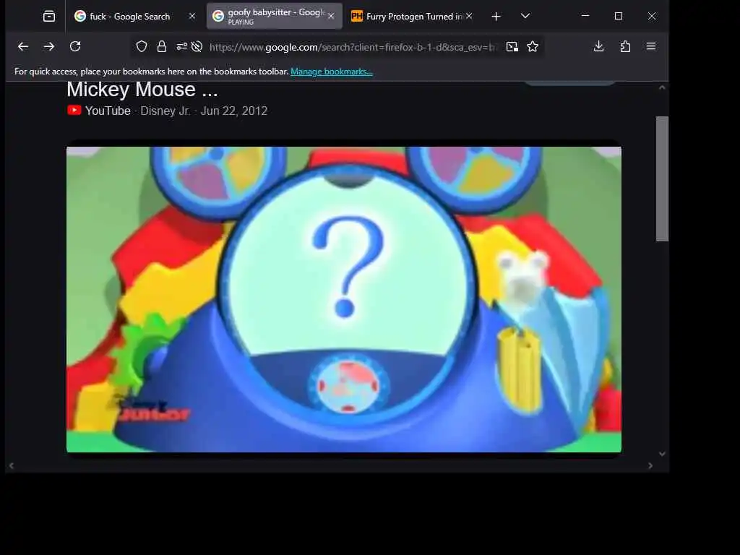Open the Extensions menu

(625, 46)
